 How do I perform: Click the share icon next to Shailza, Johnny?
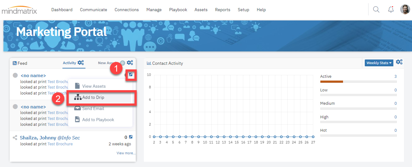(x=15, y=138)
